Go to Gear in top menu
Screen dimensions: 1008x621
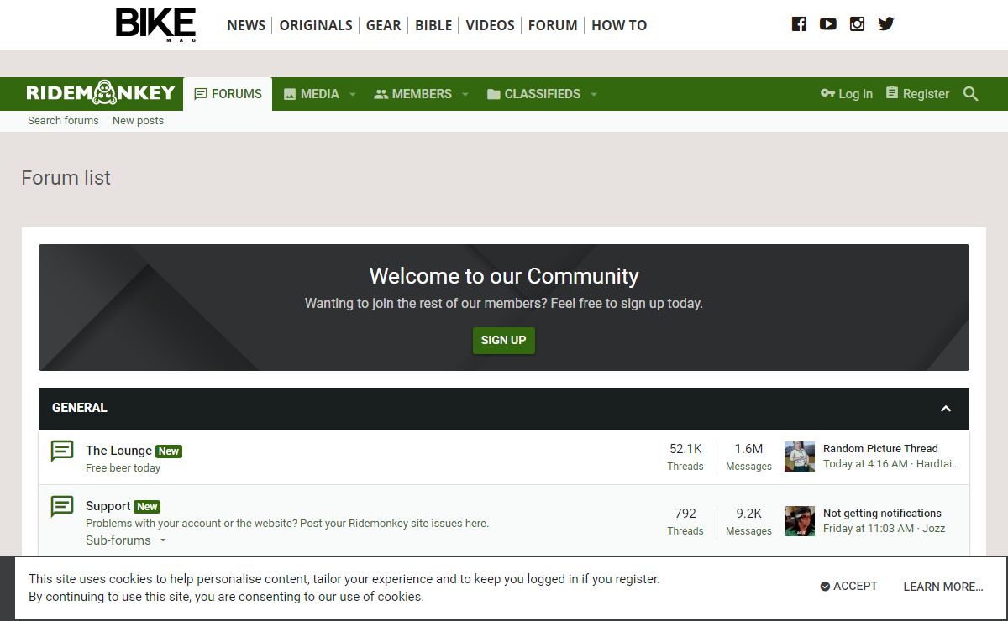[x=384, y=25]
